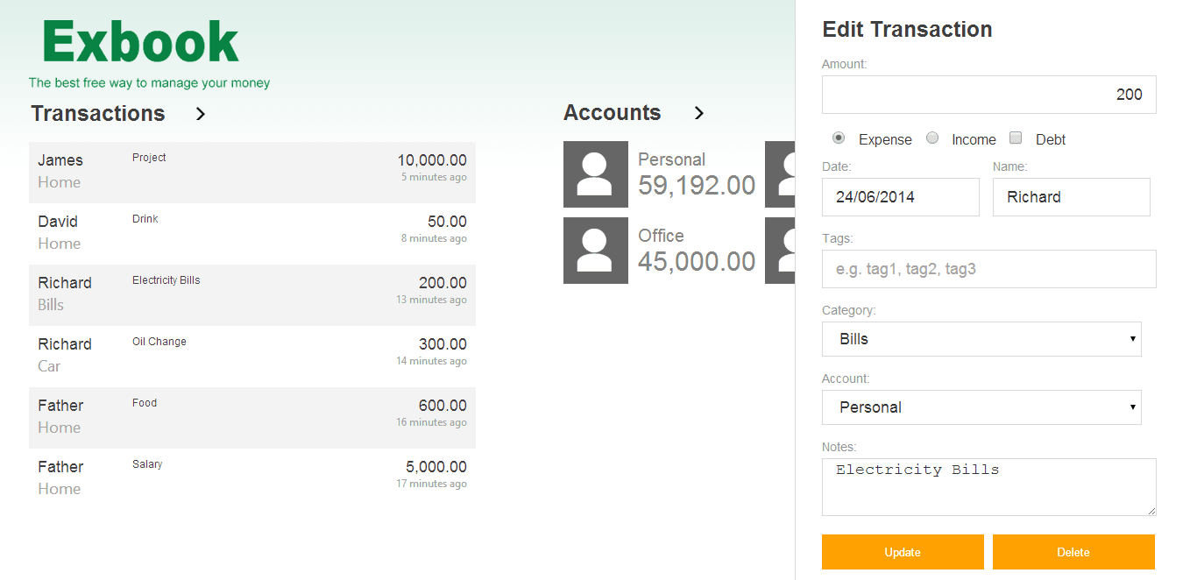Toggle the Debt checkbox

tap(1016, 138)
